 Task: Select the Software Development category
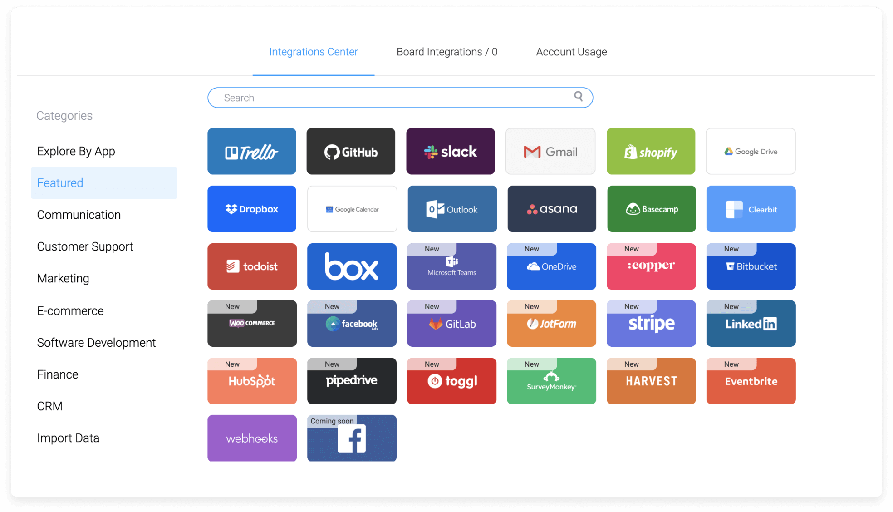point(96,342)
